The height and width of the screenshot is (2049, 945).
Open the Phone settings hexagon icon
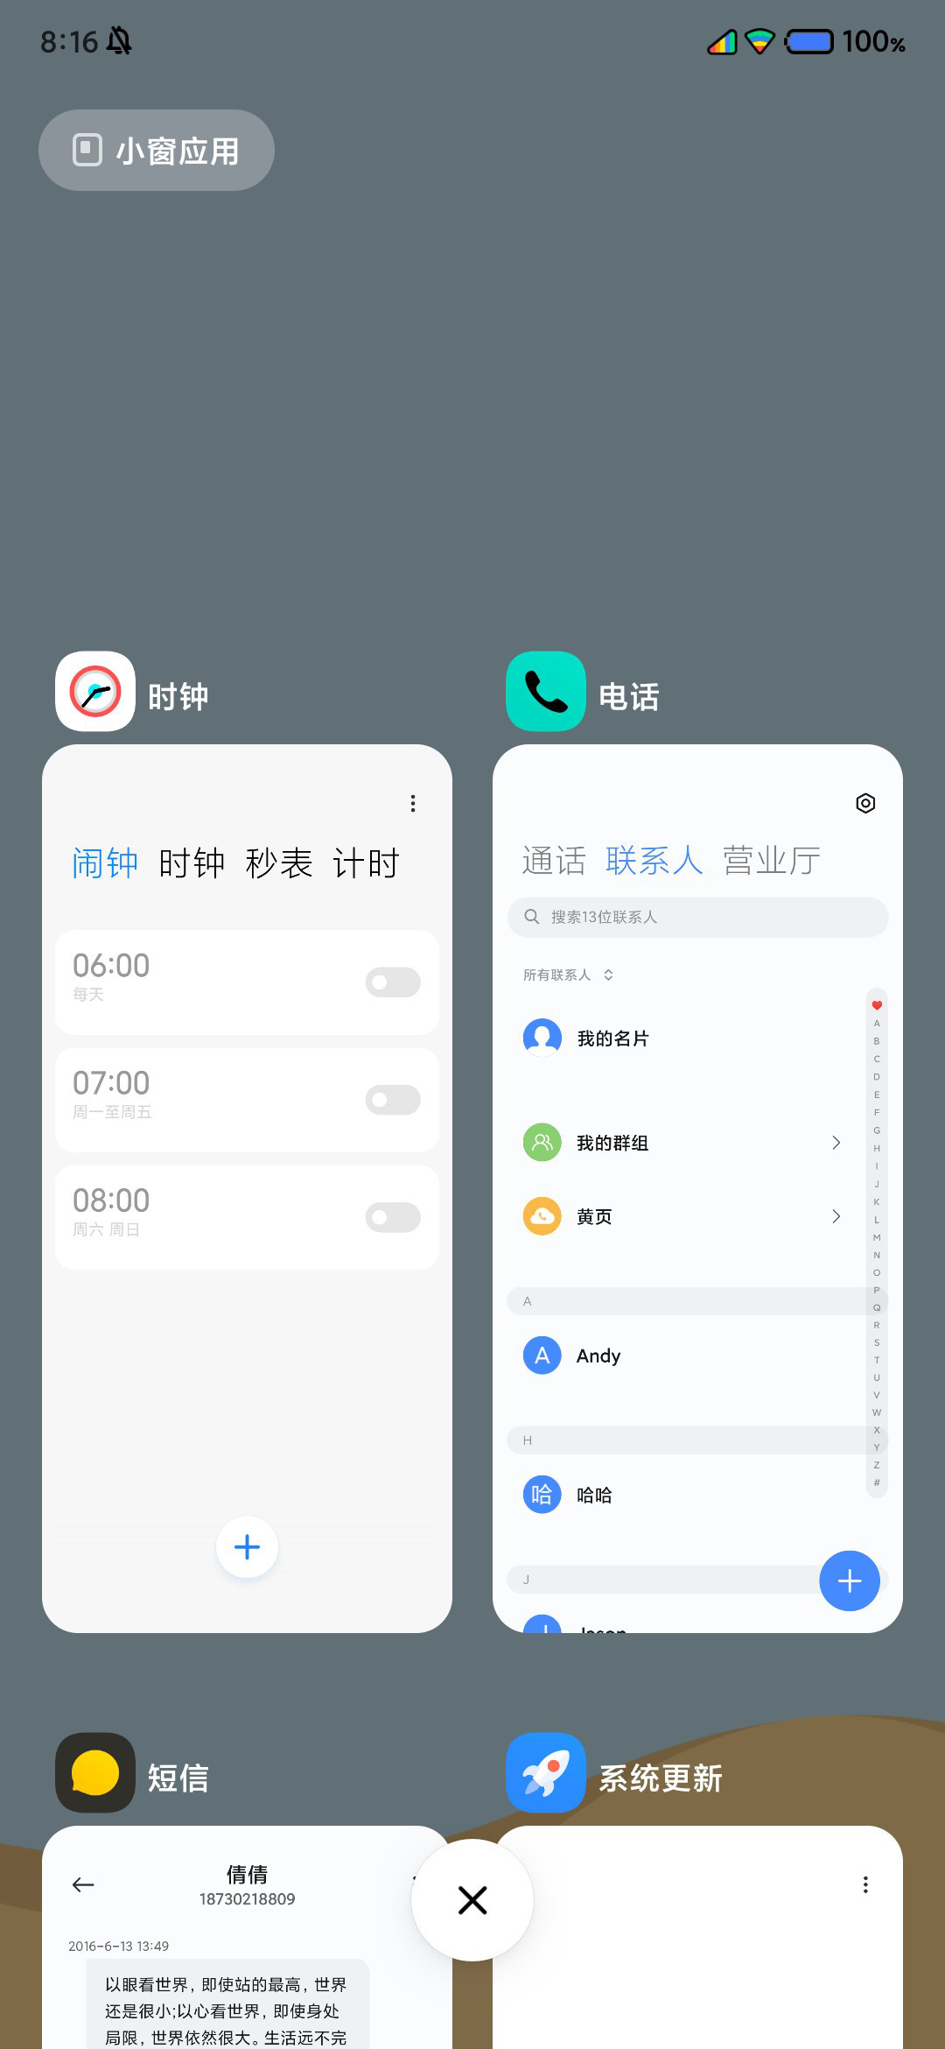865,803
